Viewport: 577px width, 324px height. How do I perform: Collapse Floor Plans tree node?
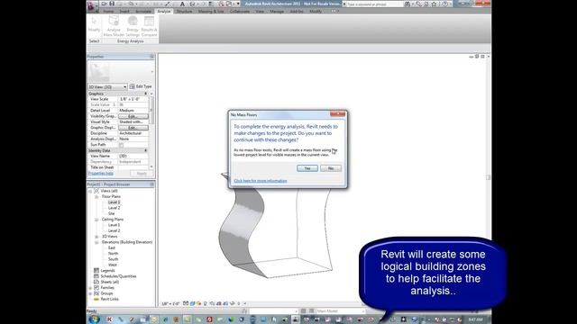[x=96, y=196]
